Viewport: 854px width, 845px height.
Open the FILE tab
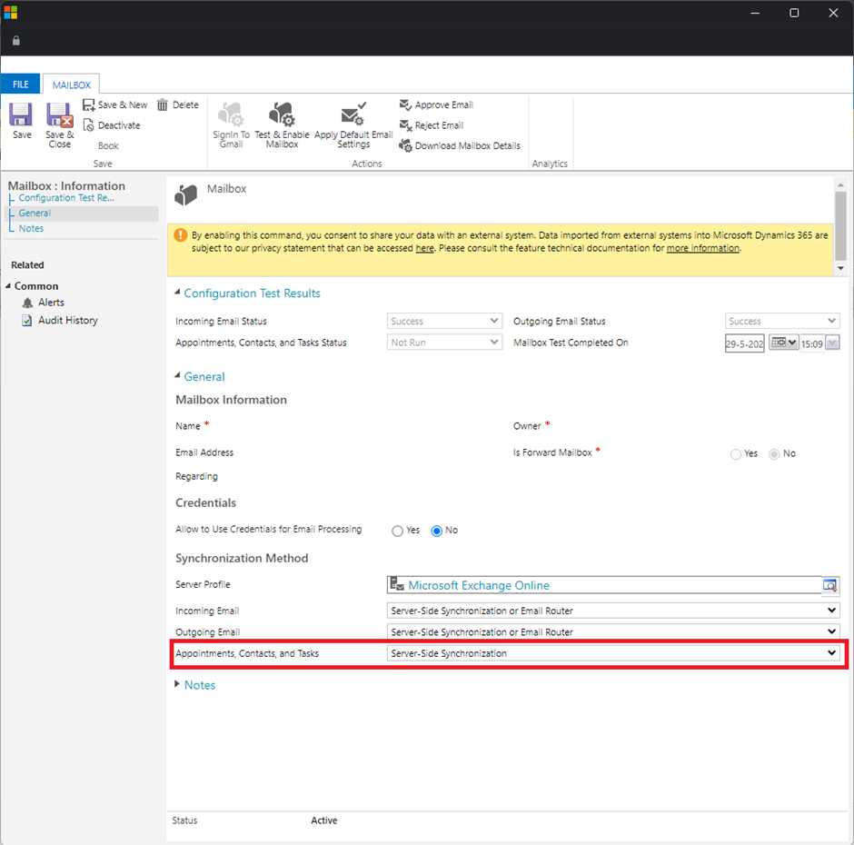21,84
